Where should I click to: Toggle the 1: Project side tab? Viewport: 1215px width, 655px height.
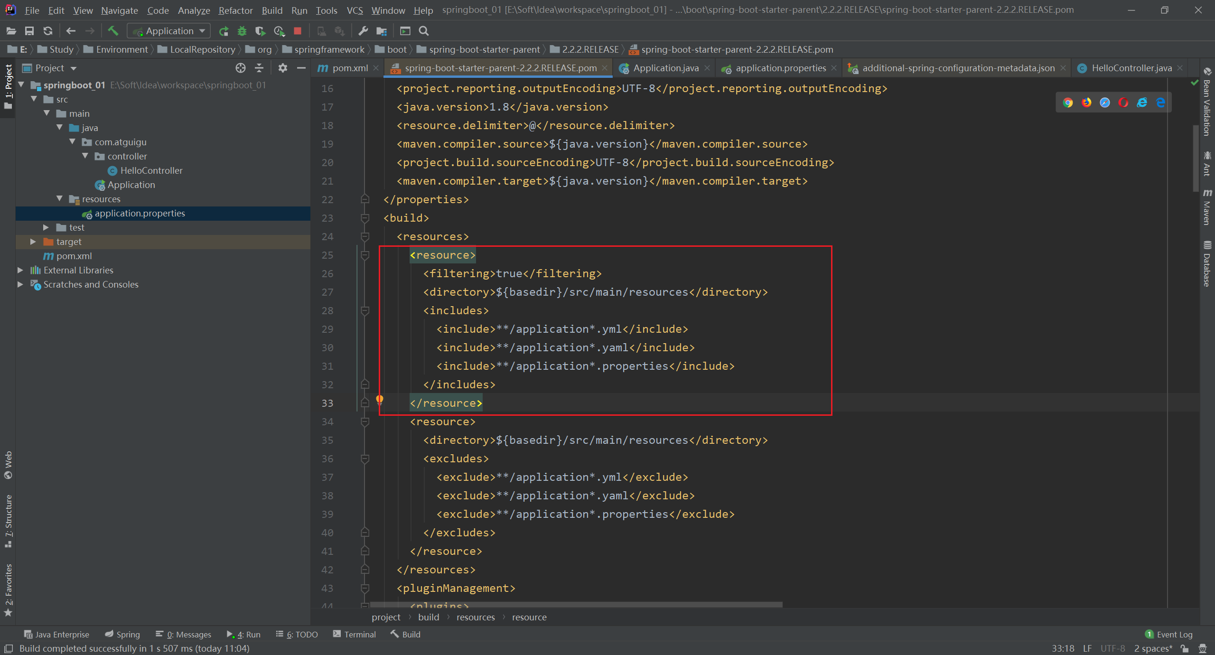[8, 86]
